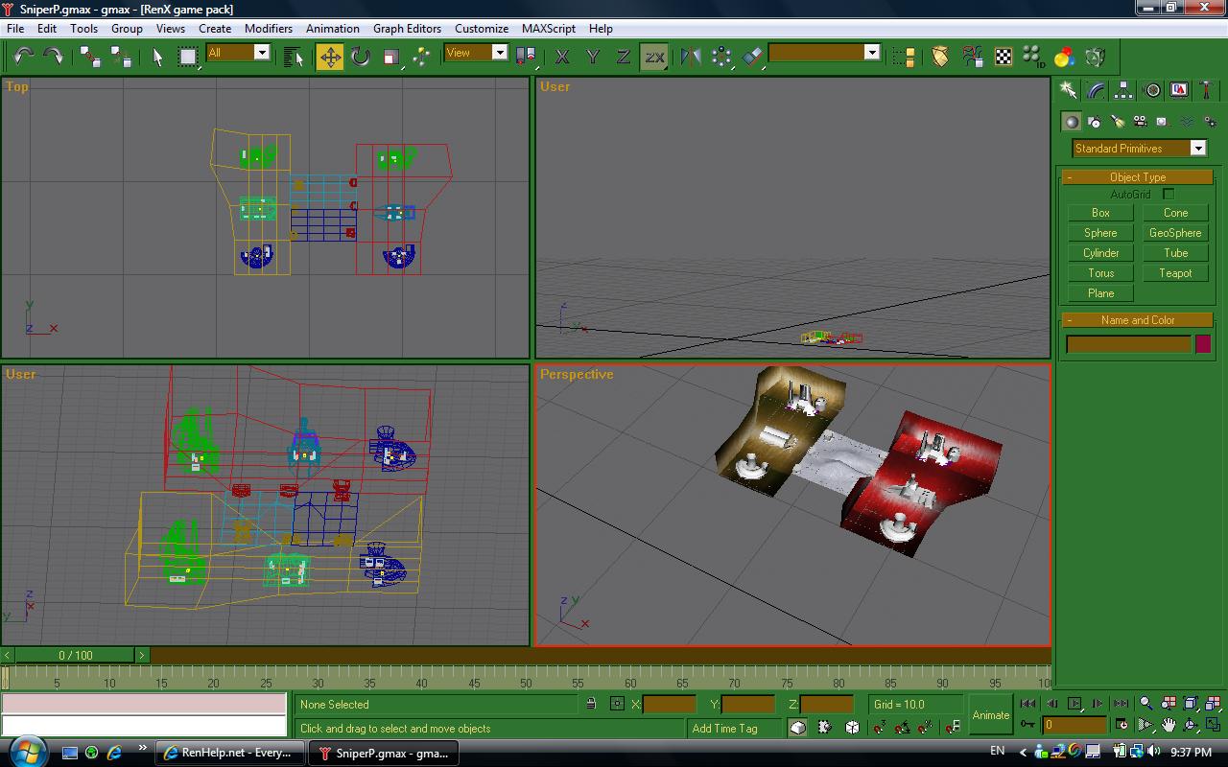Toggle the Animate button
This screenshot has height=767, width=1228.
click(990, 715)
